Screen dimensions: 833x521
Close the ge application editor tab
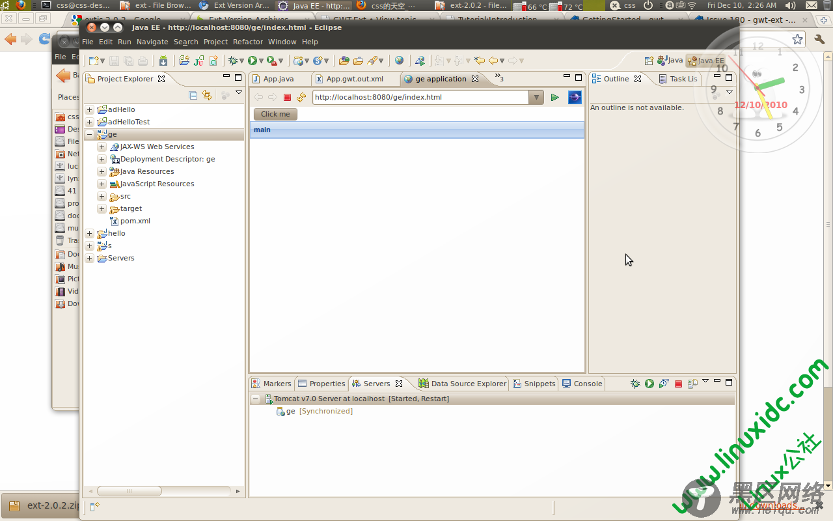tap(475, 79)
